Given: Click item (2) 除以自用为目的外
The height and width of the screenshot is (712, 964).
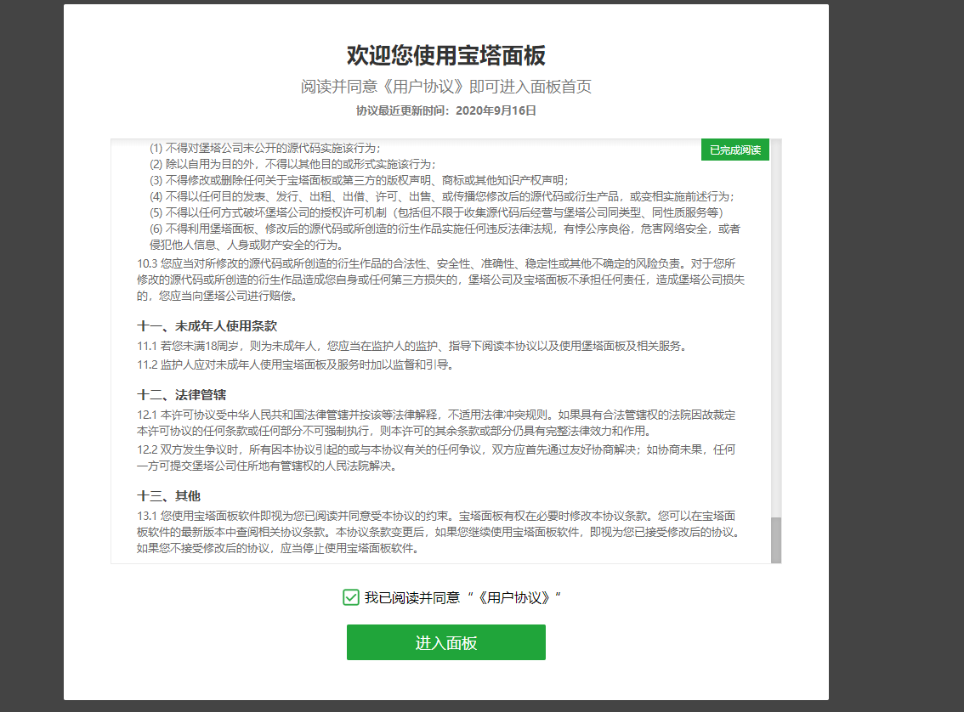Looking at the screenshot, I should click(x=292, y=164).
